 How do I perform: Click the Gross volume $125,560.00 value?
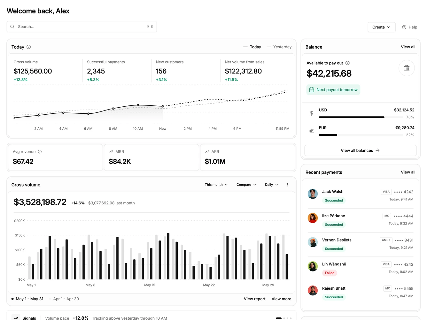tap(33, 71)
